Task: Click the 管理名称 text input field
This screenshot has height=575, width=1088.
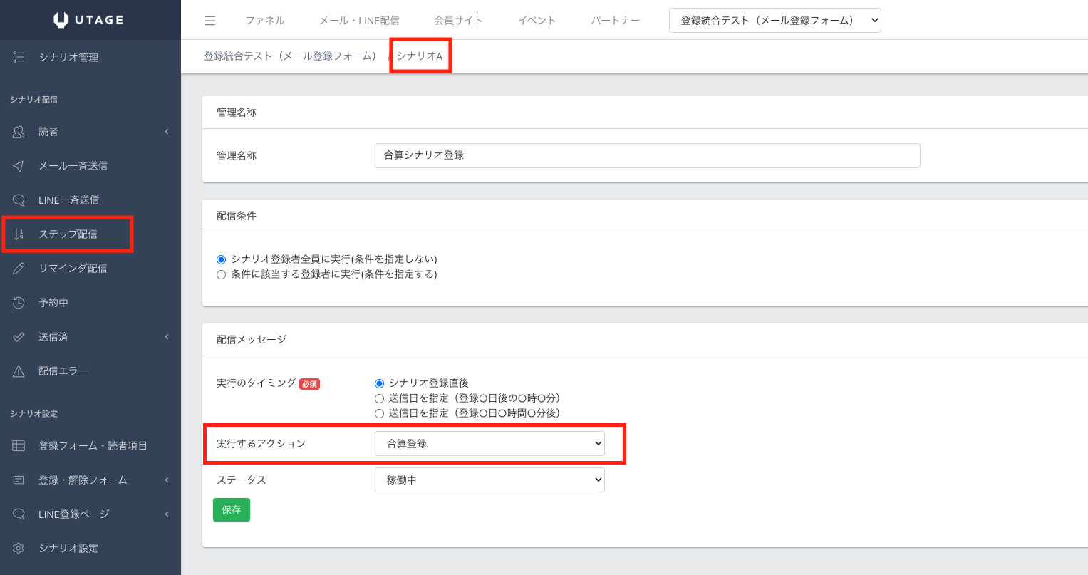Action: [x=647, y=155]
